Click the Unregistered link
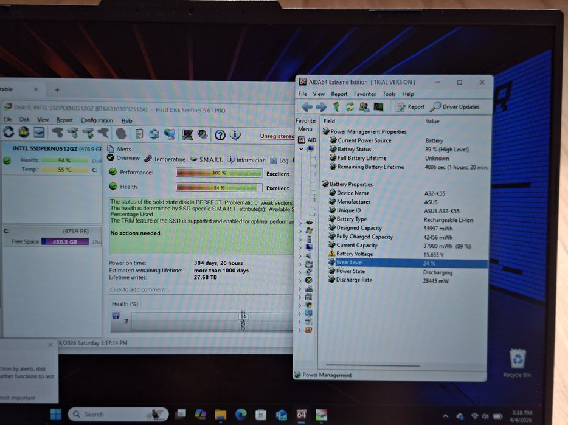Viewport: 568px width, 425px height. point(277,136)
